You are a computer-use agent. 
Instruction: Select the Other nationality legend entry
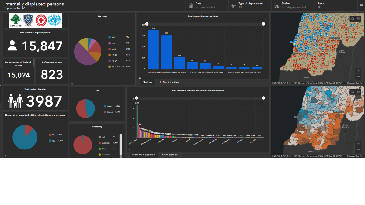[106, 149]
